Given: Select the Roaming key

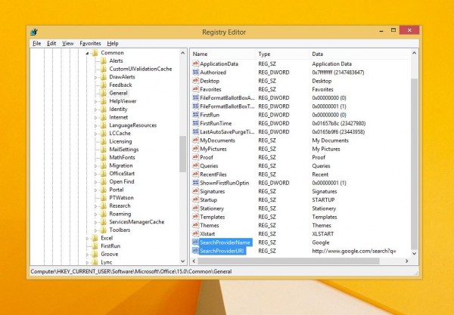Looking at the screenshot, I should coord(120,214).
